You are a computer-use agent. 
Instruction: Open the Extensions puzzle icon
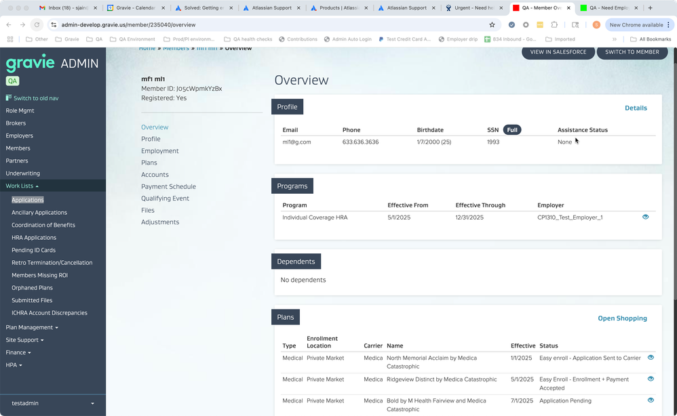(554, 25)
